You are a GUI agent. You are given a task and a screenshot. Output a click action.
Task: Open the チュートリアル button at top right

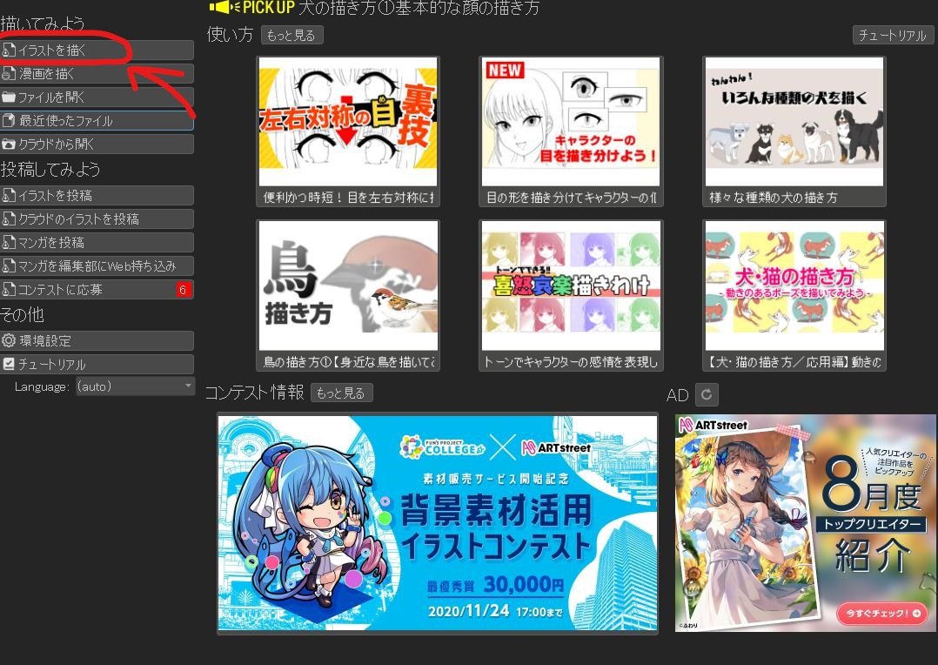(x=892, y=34)
